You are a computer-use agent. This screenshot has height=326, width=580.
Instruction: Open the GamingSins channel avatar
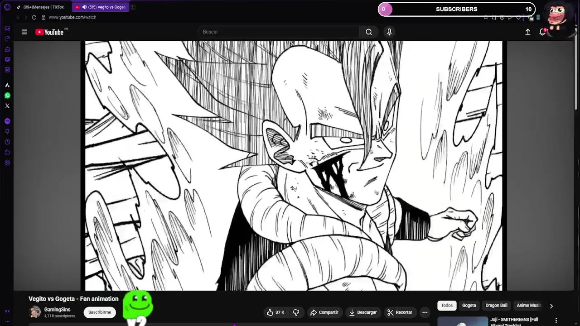[34, 312]
